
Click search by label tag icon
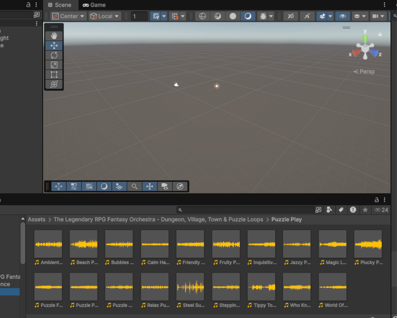point(341,210)
